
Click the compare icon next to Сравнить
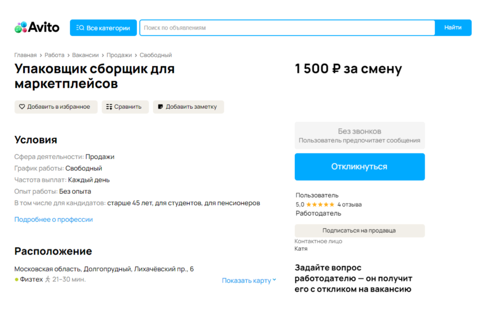point(109,107)
